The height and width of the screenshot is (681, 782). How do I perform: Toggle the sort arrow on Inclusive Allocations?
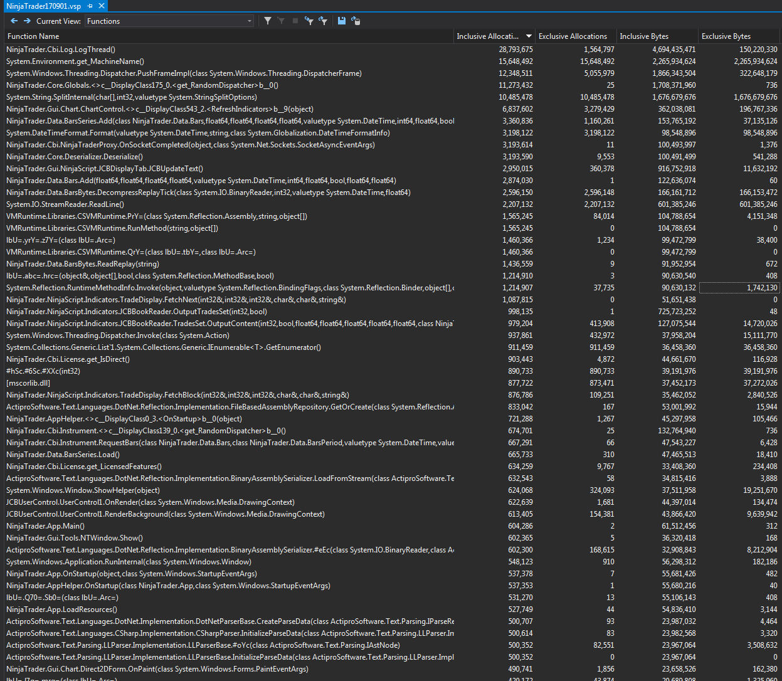click(x=529, y=36)
